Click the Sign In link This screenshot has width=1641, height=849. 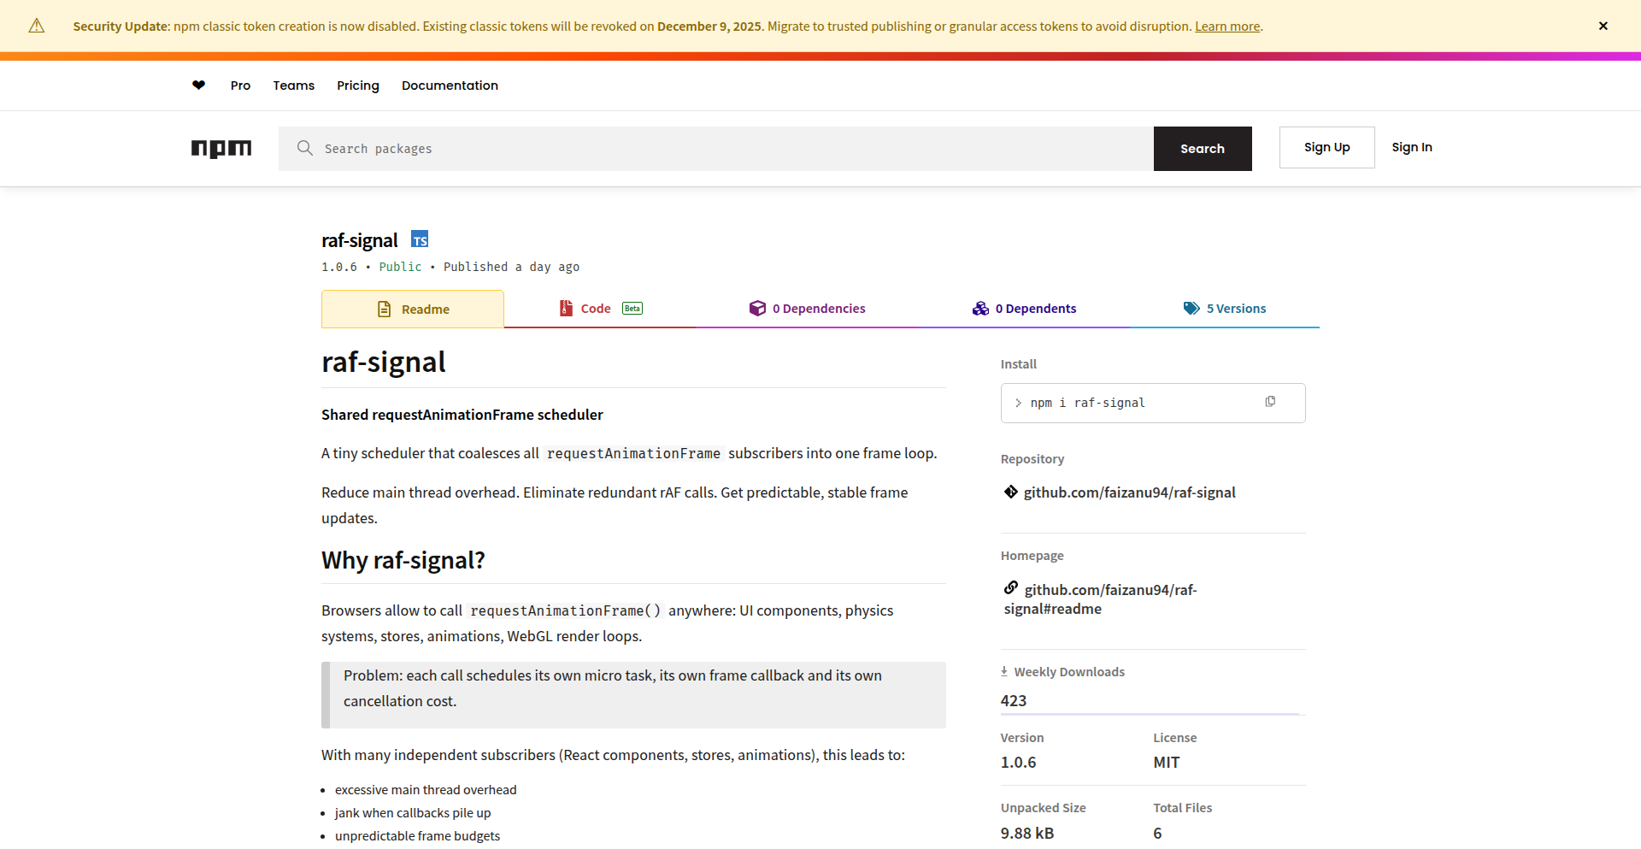1412,147
